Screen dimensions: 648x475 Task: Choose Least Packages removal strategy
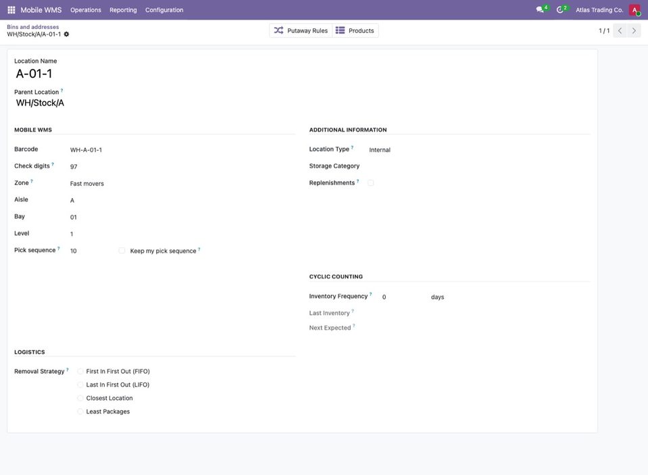point(80,411)
